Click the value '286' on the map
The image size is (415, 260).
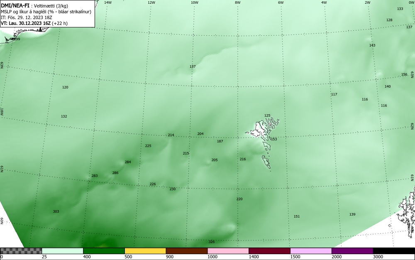[x=115, y=173]
